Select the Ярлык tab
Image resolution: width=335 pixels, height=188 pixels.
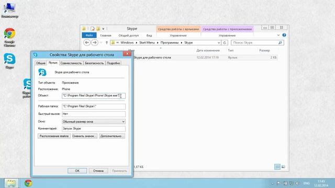(53, 63)
